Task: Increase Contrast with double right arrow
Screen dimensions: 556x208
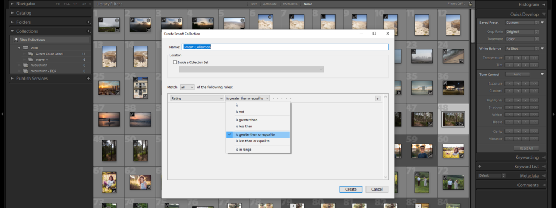Action: coord(534,91)
